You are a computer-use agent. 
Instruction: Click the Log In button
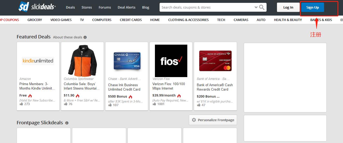tap(288, 7)
